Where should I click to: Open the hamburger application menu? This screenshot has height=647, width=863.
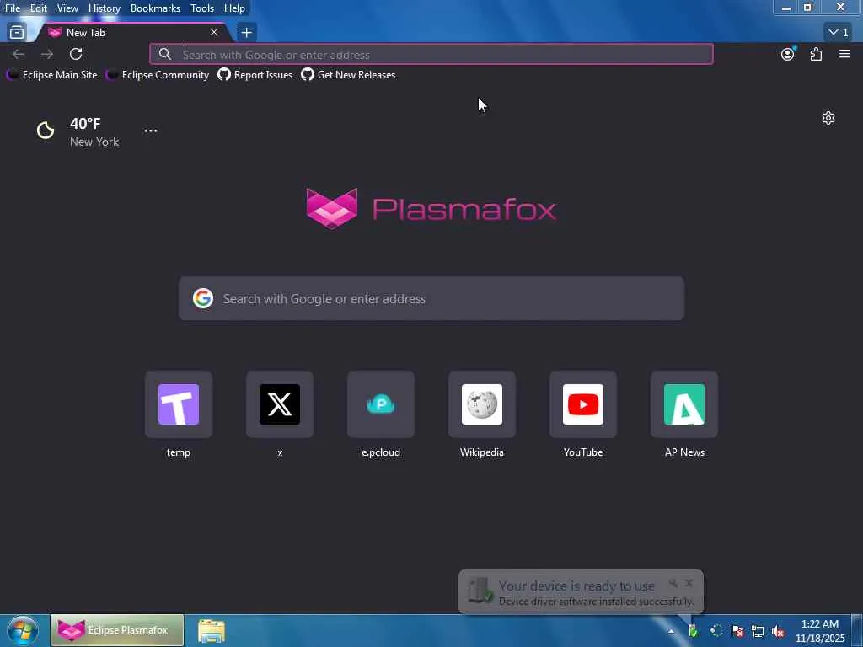[844, 54]
